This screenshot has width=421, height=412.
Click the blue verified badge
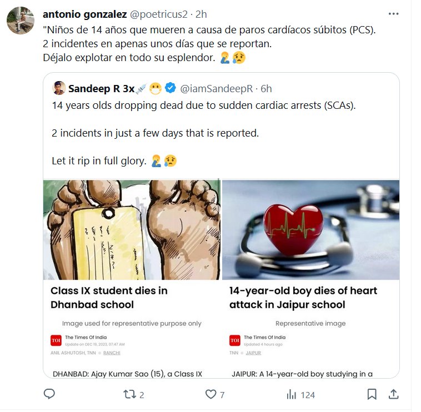tap(171, 88)
